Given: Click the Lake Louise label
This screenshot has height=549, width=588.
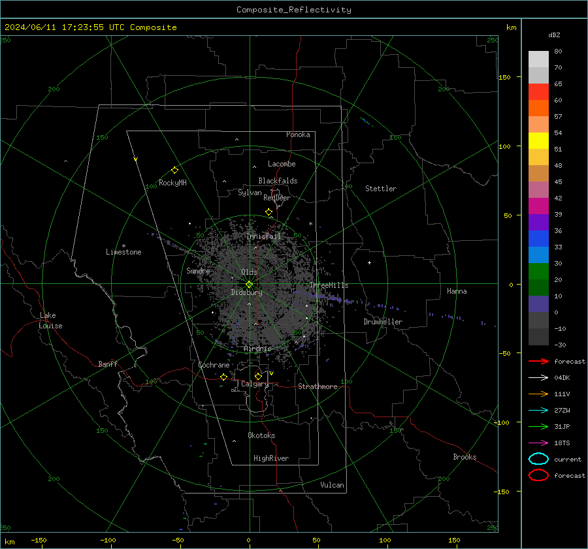Looking at the screenshot, I should coord(50,321).
